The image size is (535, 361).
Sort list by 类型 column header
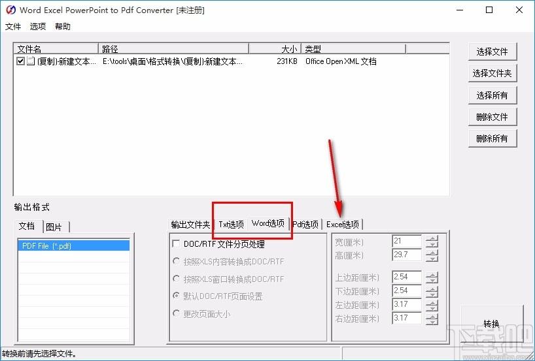coord(353,49)
